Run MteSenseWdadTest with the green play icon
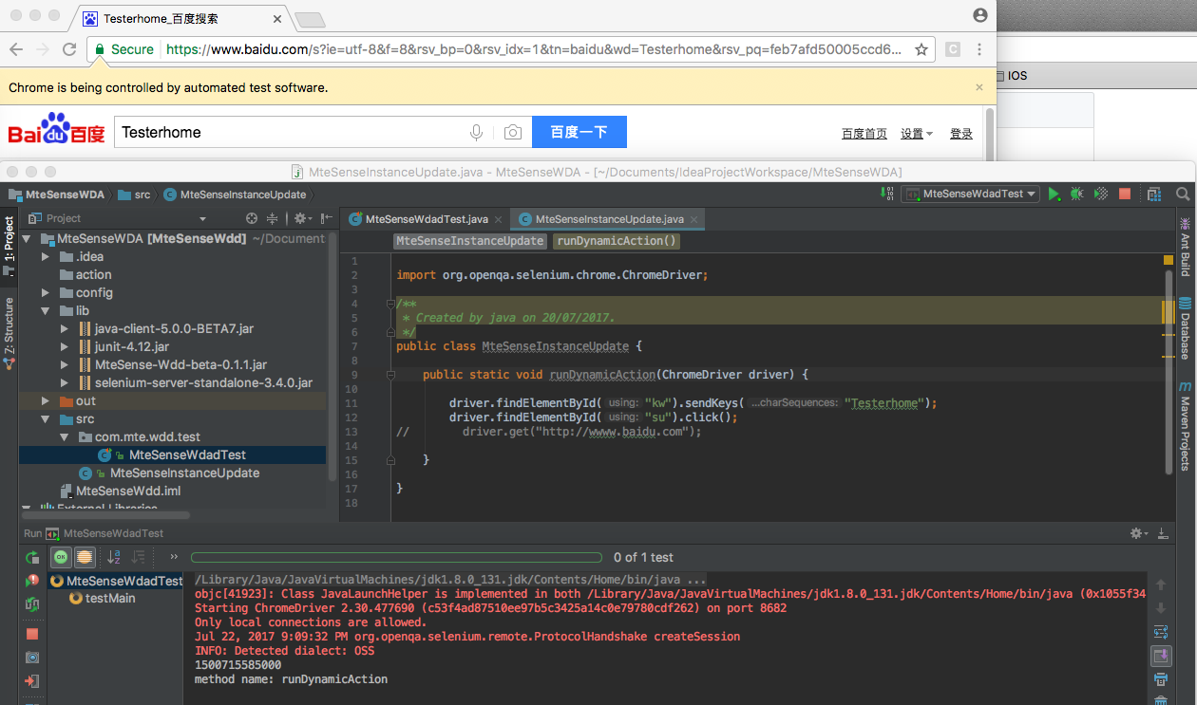The width and height of the screenshot is (1197, 705). click(x=1054, y=194)
